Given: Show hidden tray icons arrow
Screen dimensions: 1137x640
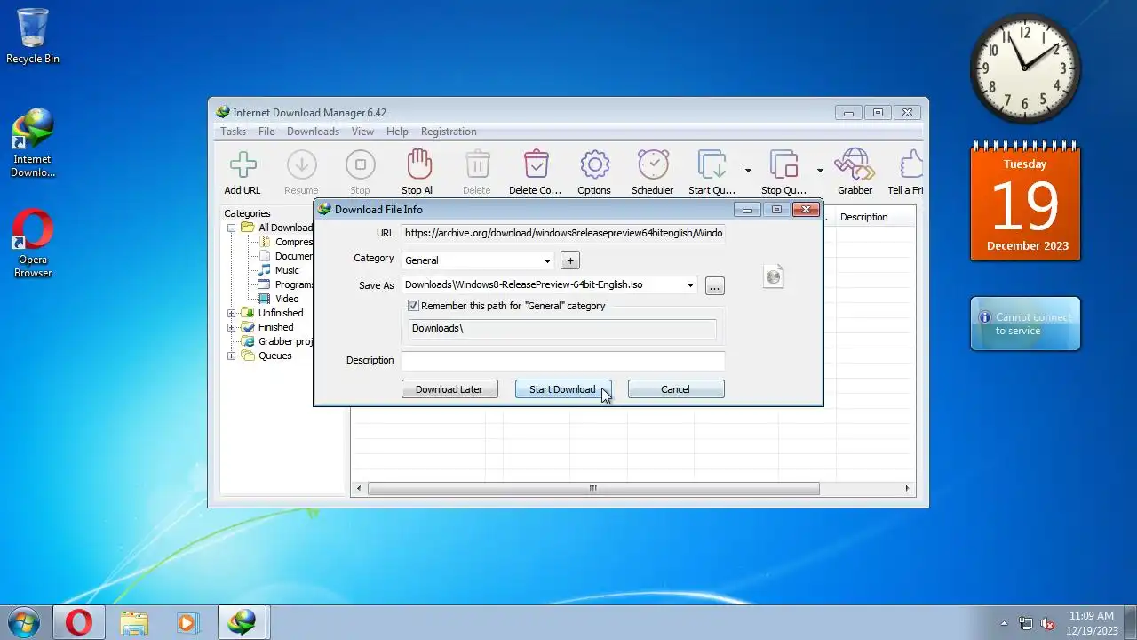Looking at the screenshot, I should [1005, 623].
